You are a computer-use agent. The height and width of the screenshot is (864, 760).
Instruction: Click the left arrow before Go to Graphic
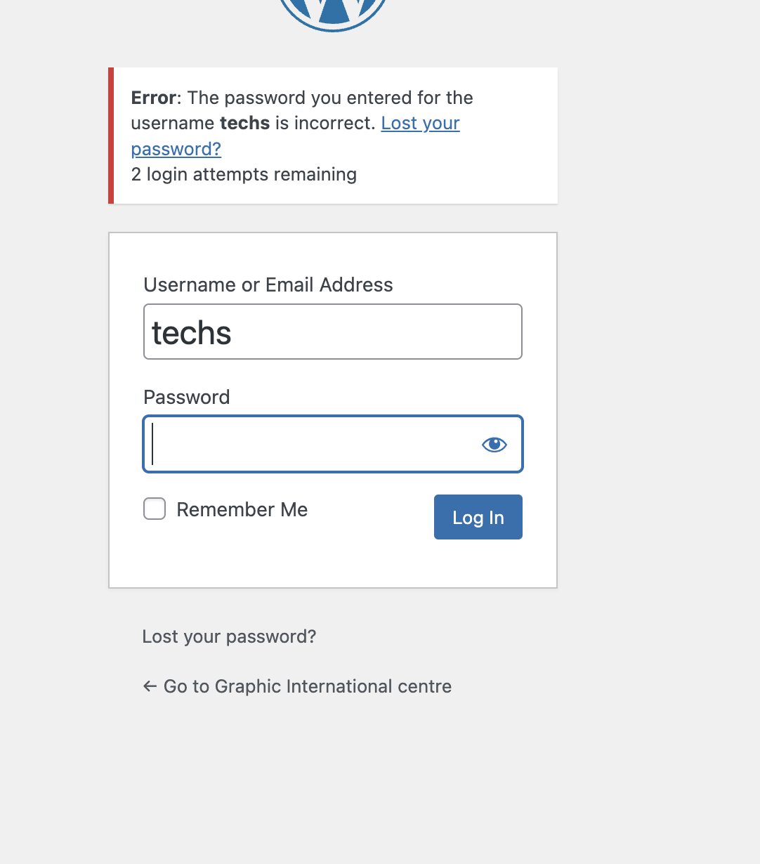[x=150, y=686]
